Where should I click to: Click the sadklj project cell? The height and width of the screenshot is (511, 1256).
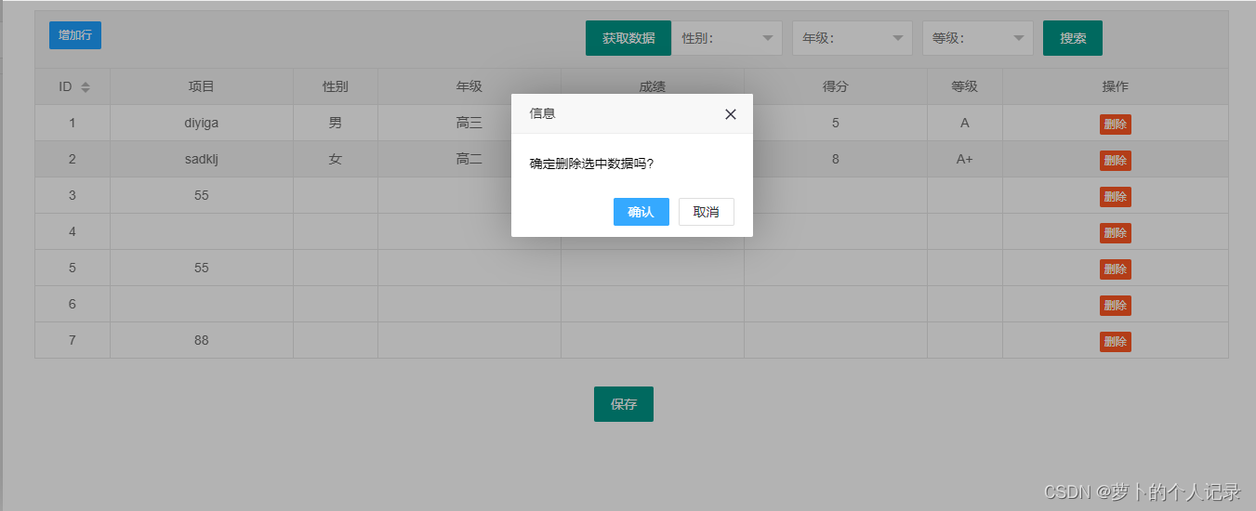click(202, 159)
